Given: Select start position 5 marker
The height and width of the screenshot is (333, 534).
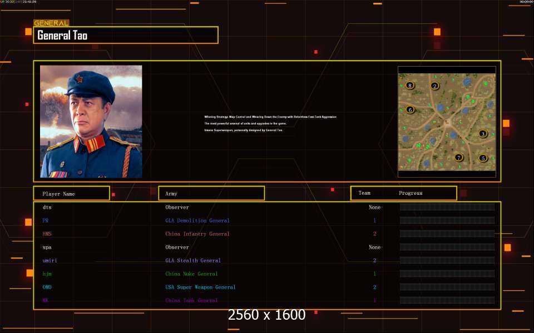Looking at the screenshot, I should pos(483,158).
